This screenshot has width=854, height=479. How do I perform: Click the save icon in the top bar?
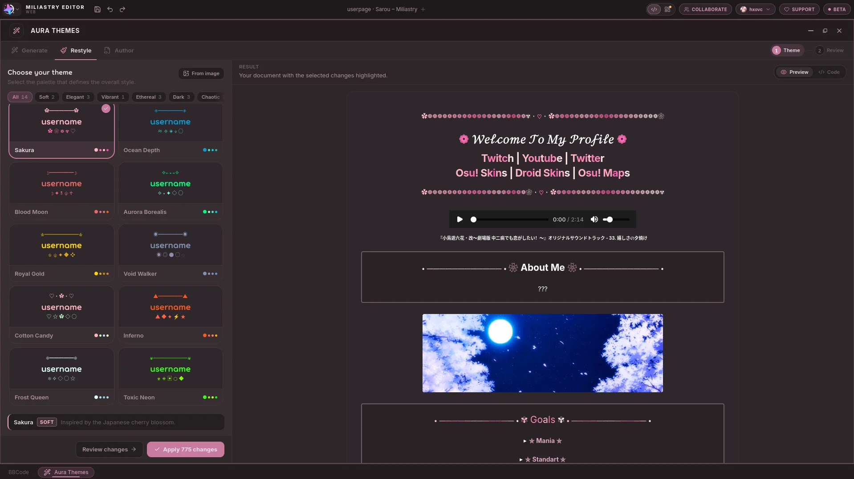click(98, 9)
